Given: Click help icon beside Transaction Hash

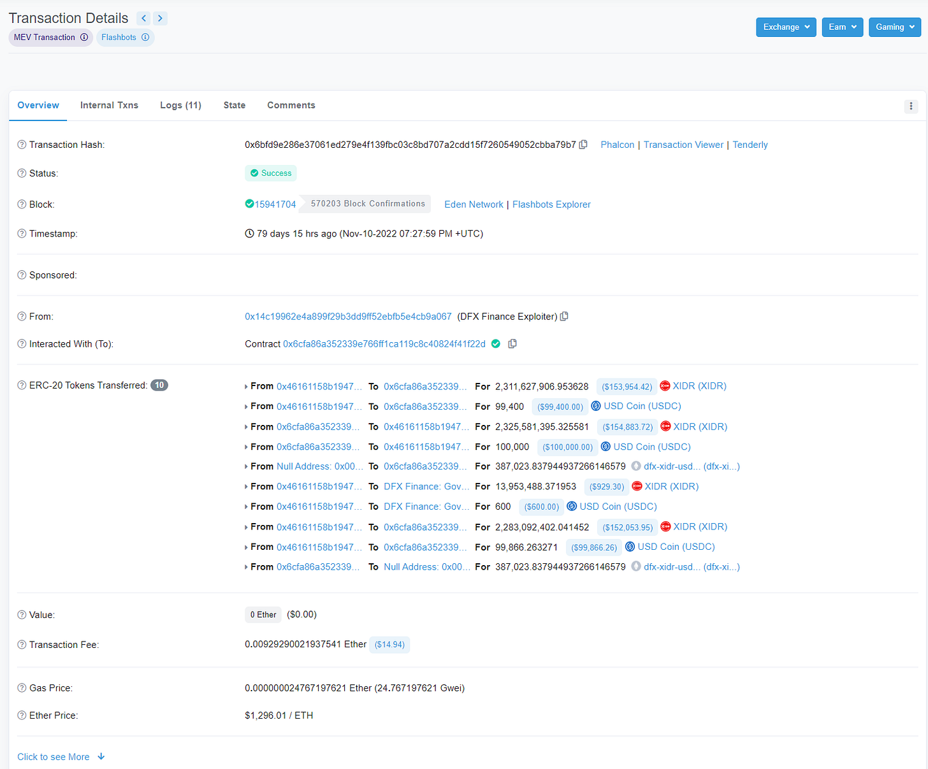Looking at the screenshot, I should [x=22, y=145].
